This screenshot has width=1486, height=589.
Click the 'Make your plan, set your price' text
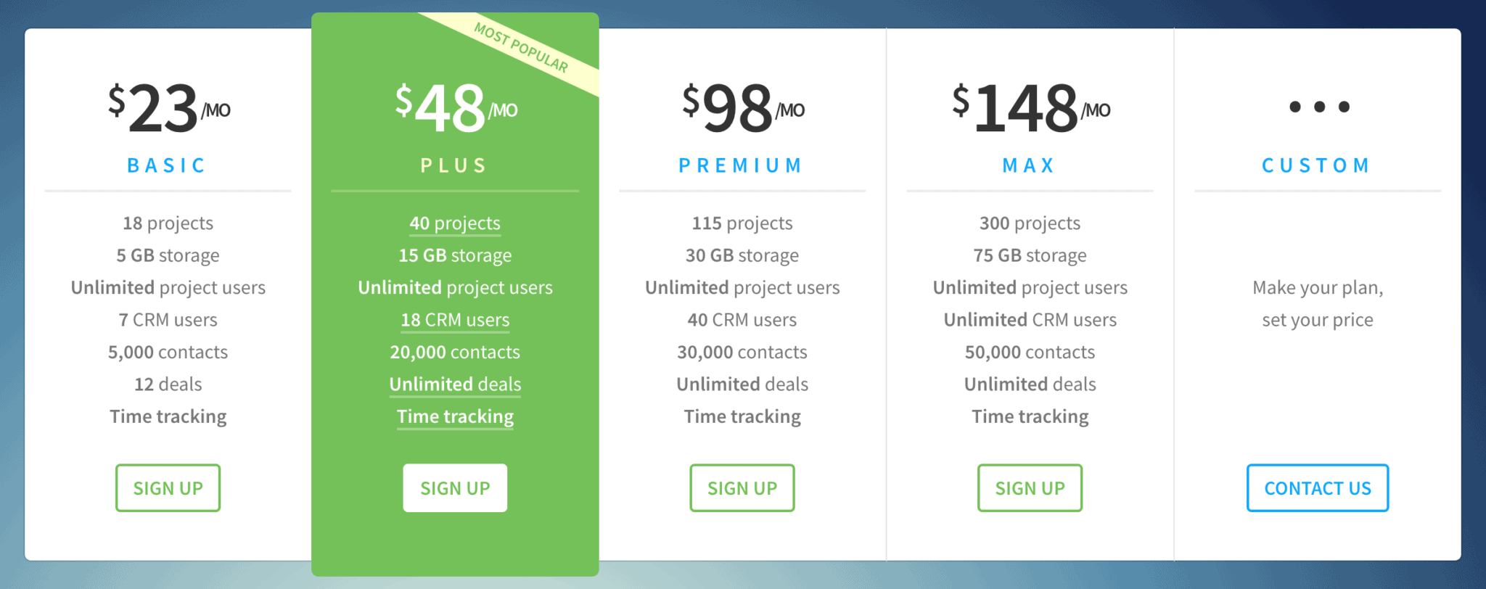[x=1318, y=304]
